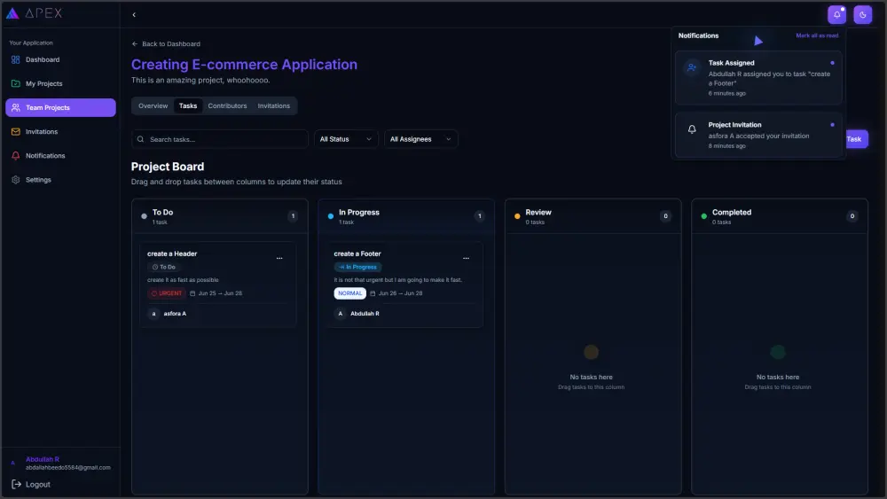
Task: Open Dashboard in the sidebar
Action: [60, 60]
